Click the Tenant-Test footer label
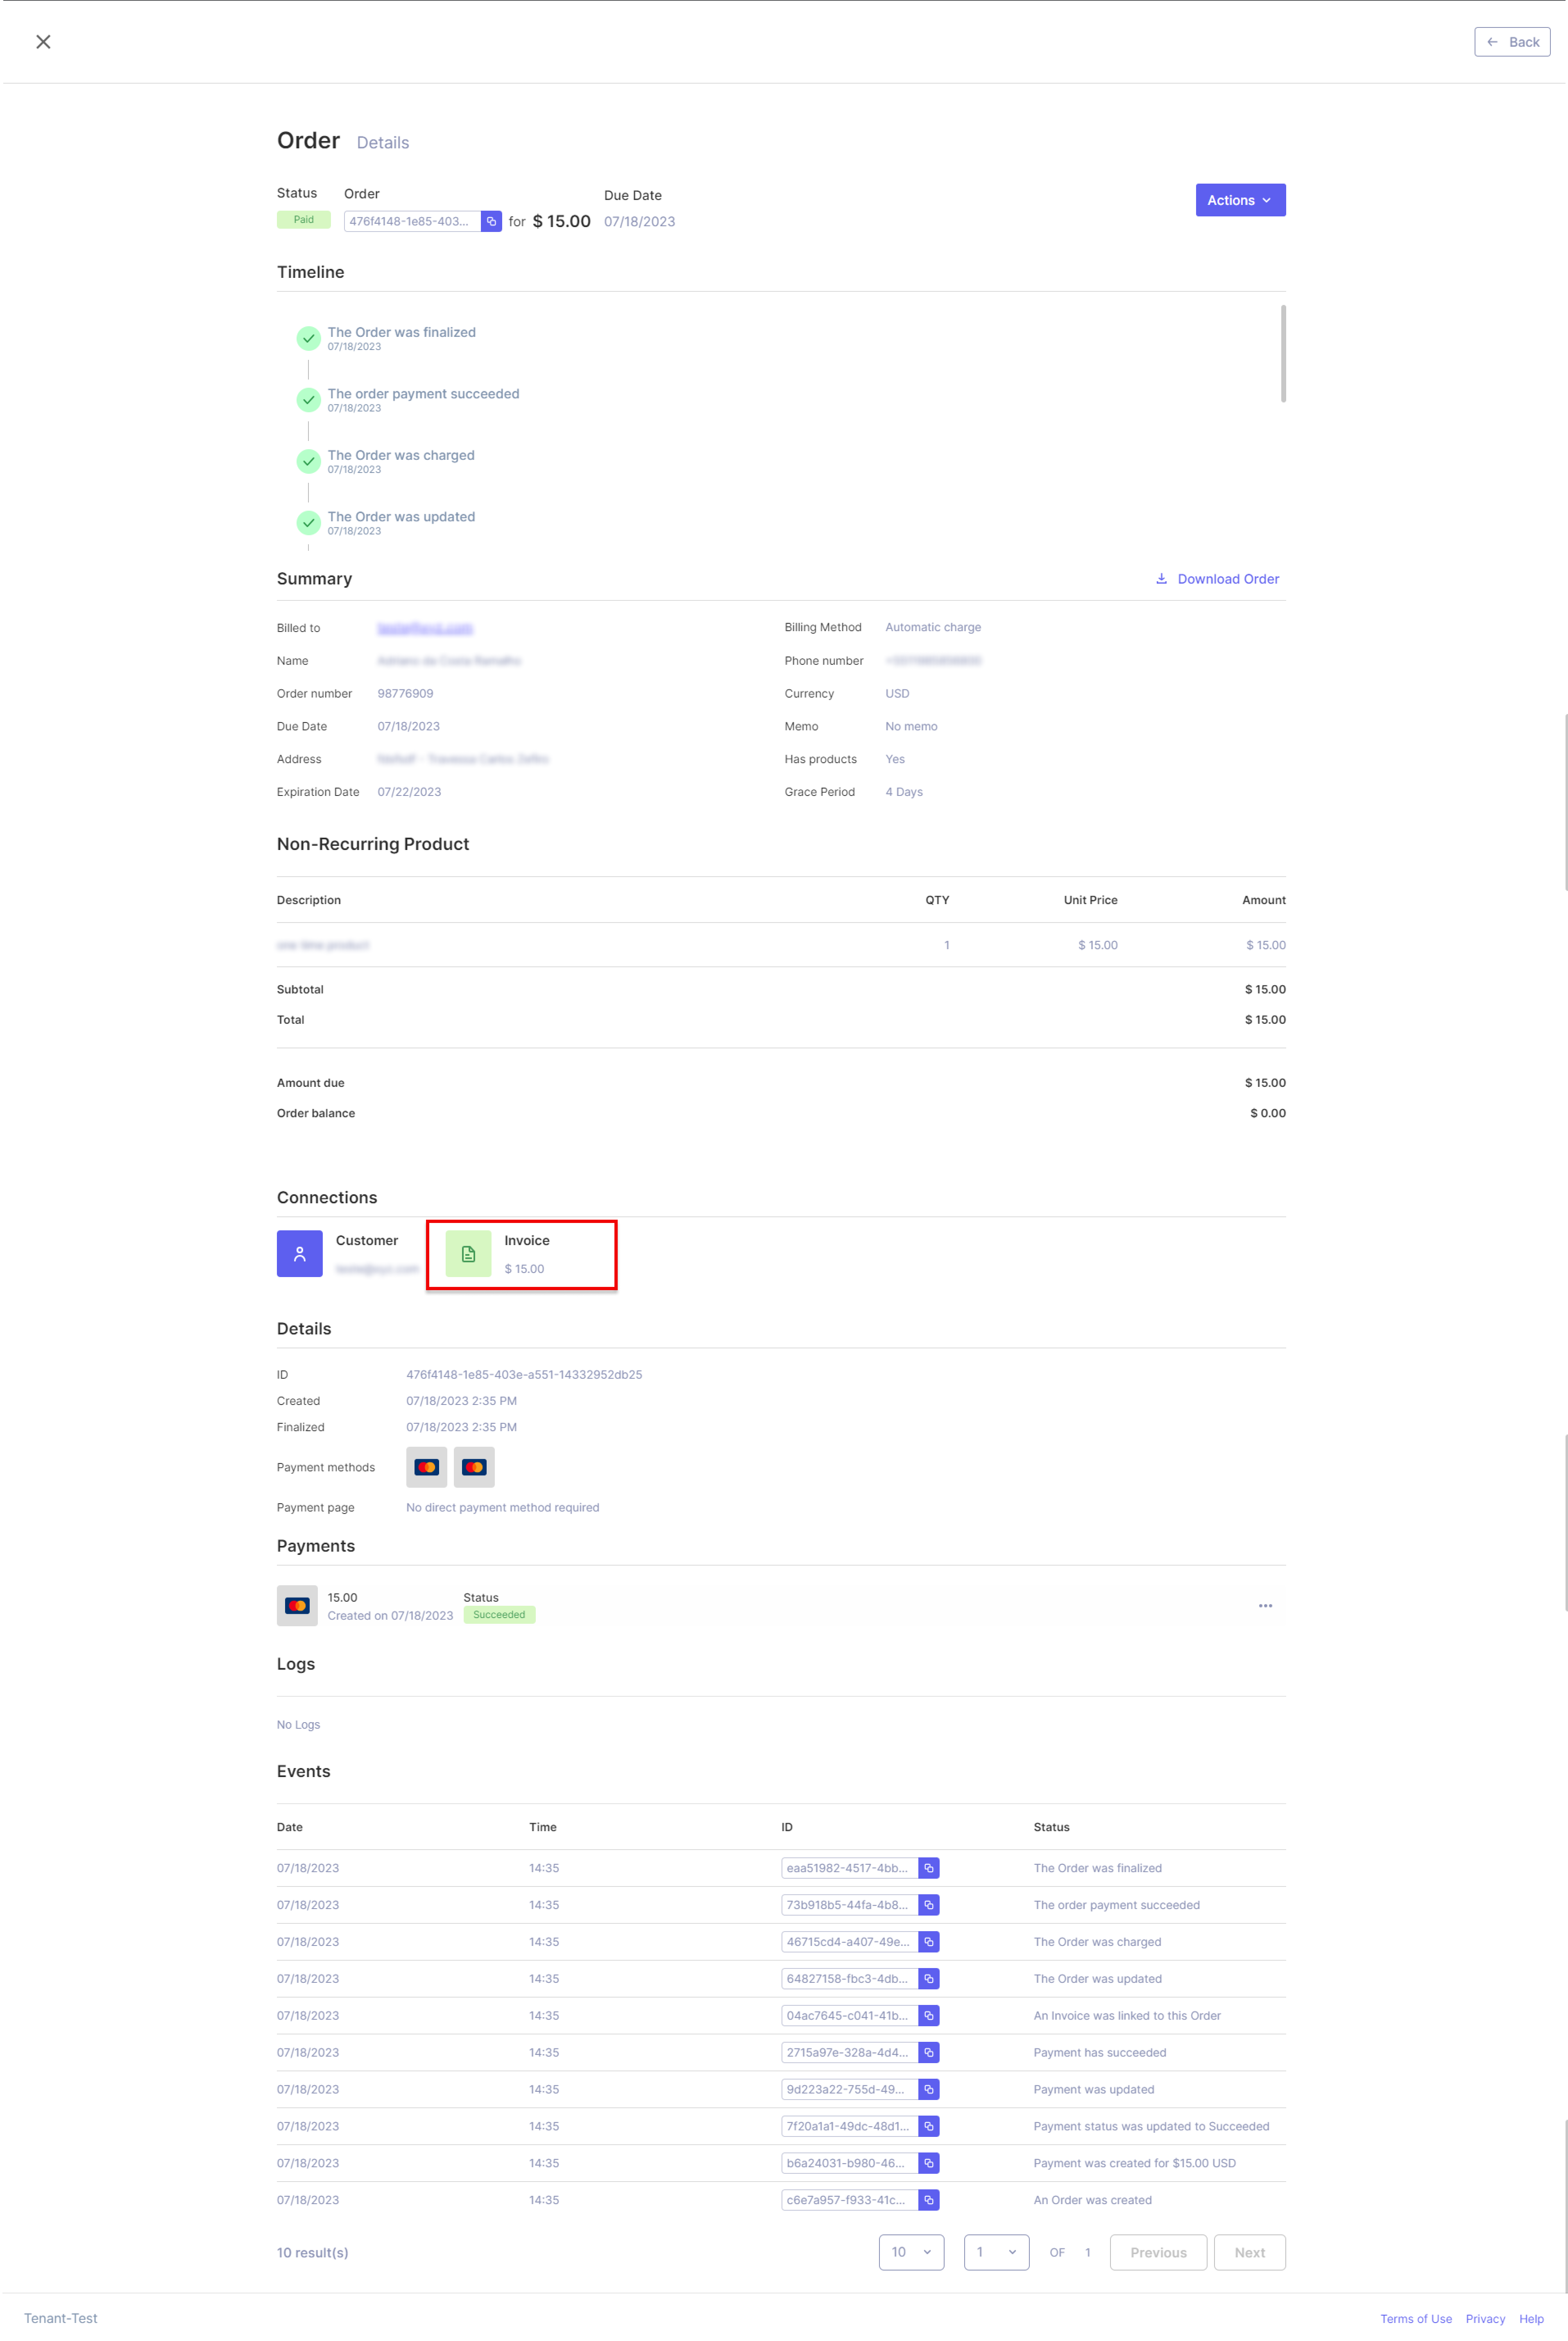 point(61,2318)
